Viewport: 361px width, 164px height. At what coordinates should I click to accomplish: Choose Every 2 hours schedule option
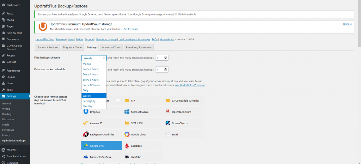click(x=94, y=69)
